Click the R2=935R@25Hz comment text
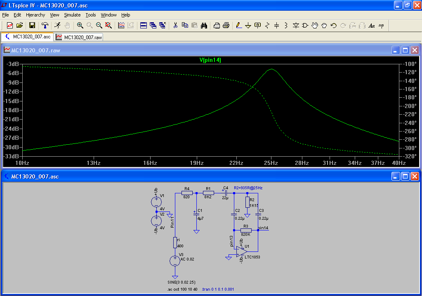The width and height of the screenshot is (422, 296). 248,188
